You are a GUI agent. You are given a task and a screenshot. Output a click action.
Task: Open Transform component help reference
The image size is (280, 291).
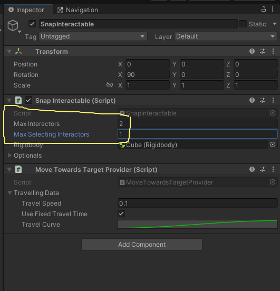252,51
